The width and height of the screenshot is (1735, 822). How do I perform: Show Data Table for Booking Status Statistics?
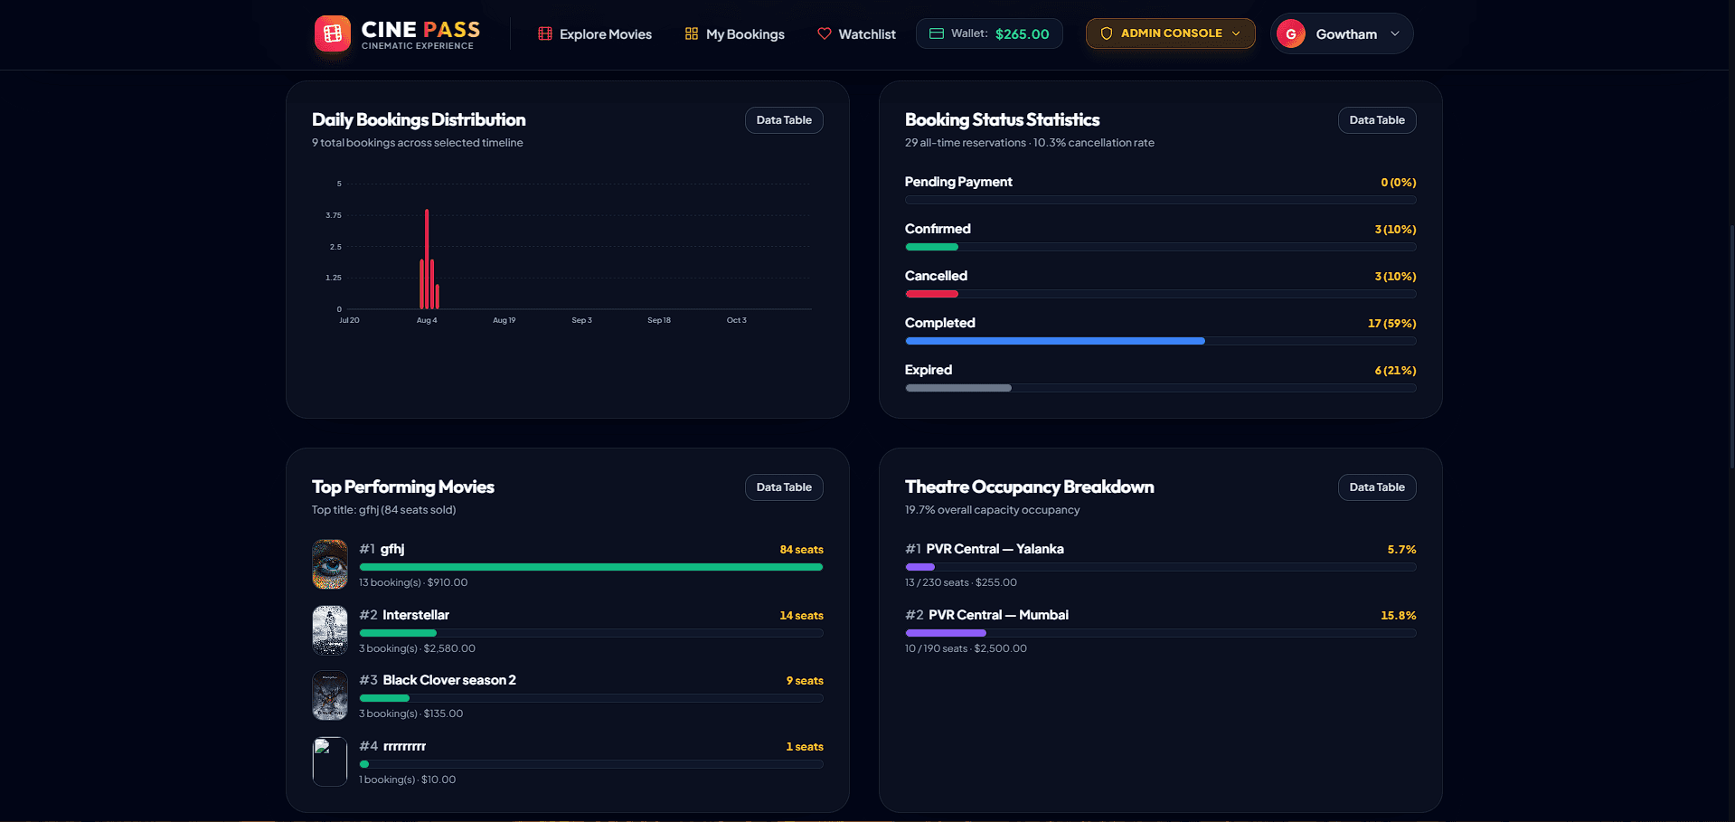point(1377,120)
